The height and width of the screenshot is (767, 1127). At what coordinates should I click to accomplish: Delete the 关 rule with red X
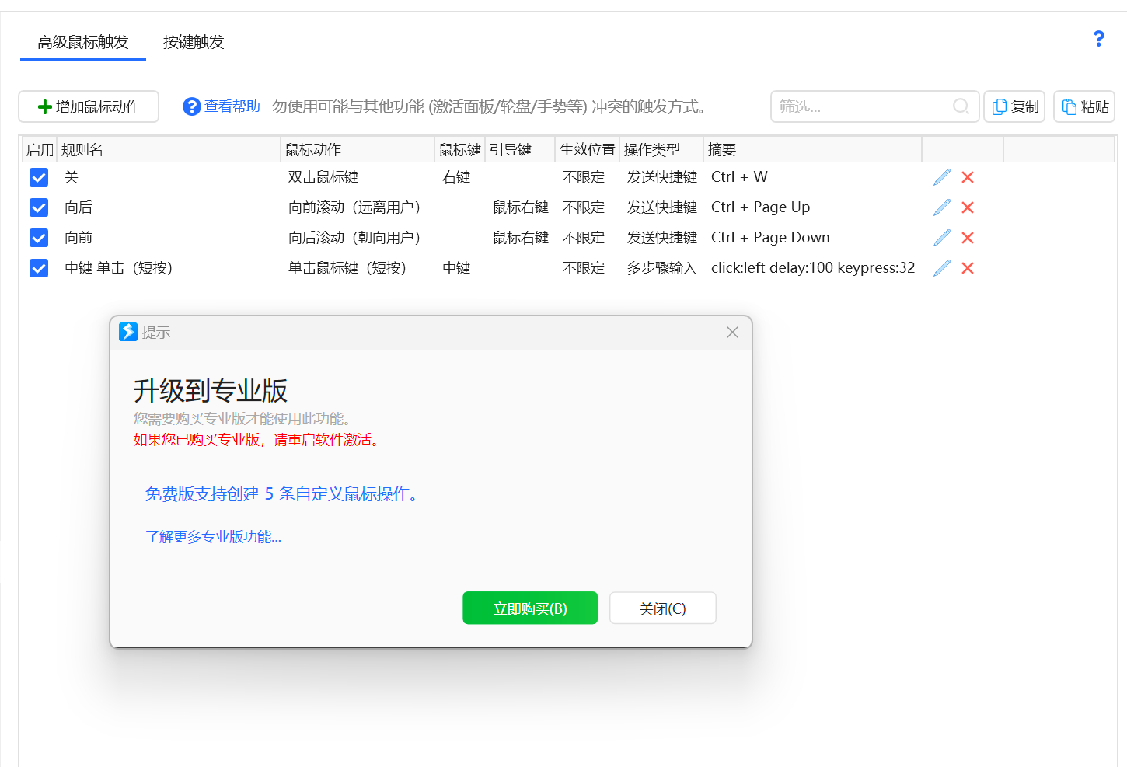[x=968, y=177]
